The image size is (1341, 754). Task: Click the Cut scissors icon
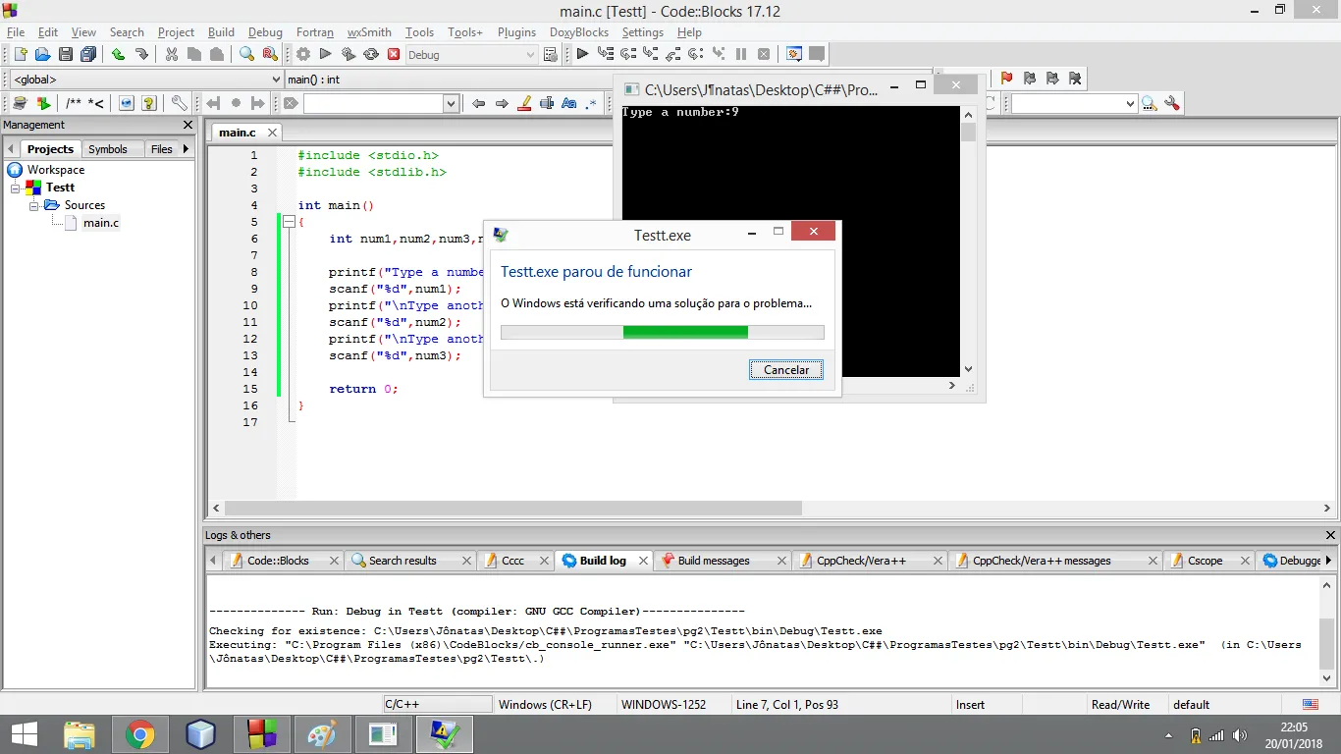pyautogui.click(x=172, y=55)
